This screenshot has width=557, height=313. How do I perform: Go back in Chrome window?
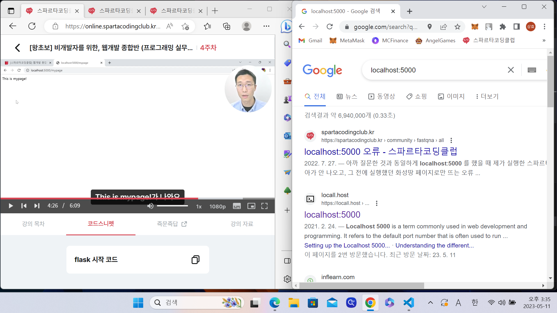tap(302, 27)
